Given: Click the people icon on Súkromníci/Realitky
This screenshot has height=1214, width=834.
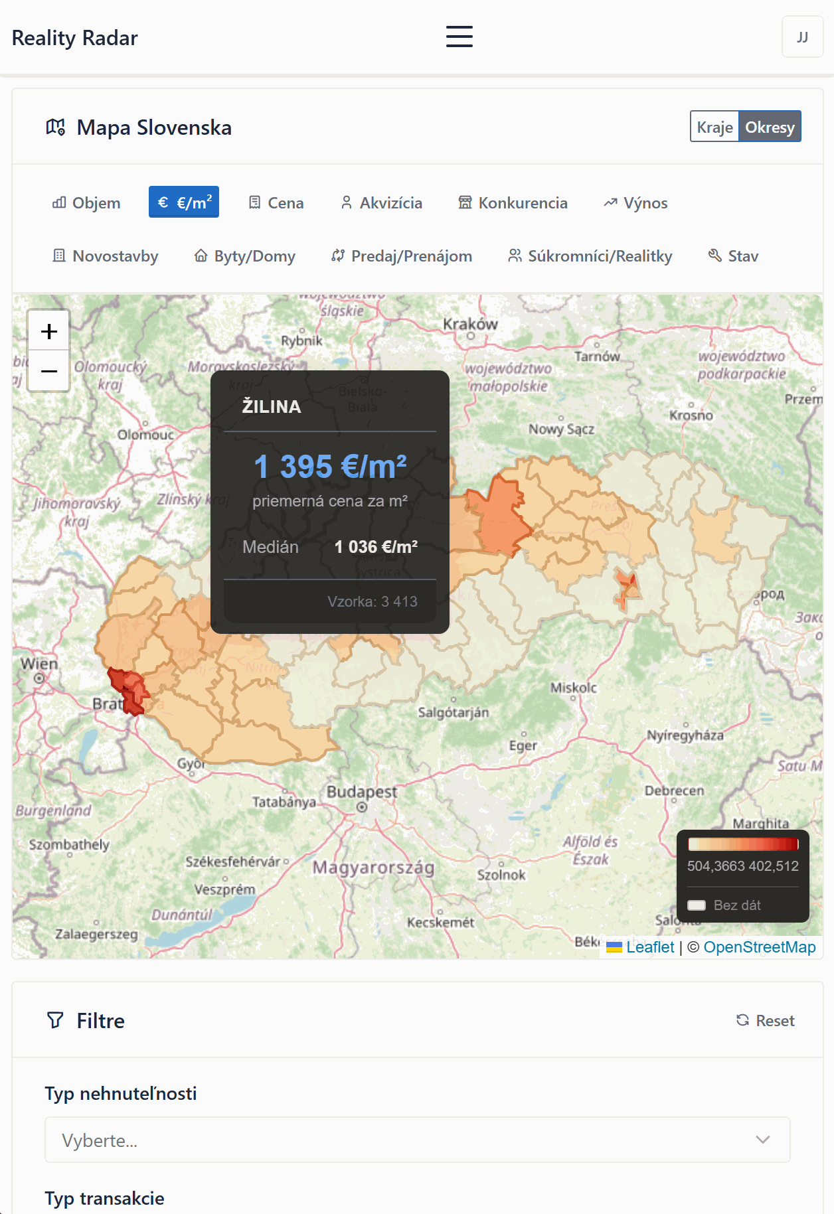Looking at the screenshot, I should [x=515, y=256].
